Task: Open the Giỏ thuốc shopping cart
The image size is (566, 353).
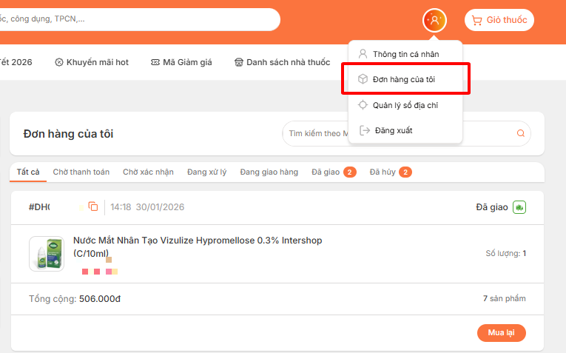Action: click(499, 20)
